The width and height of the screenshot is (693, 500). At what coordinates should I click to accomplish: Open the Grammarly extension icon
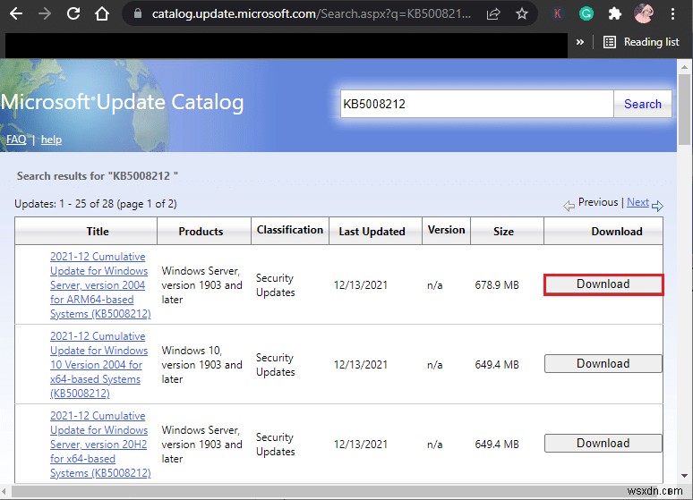point(586,14)
